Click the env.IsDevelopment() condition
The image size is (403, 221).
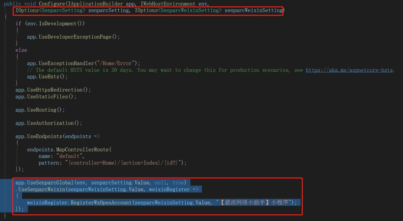tap(56, 23)
